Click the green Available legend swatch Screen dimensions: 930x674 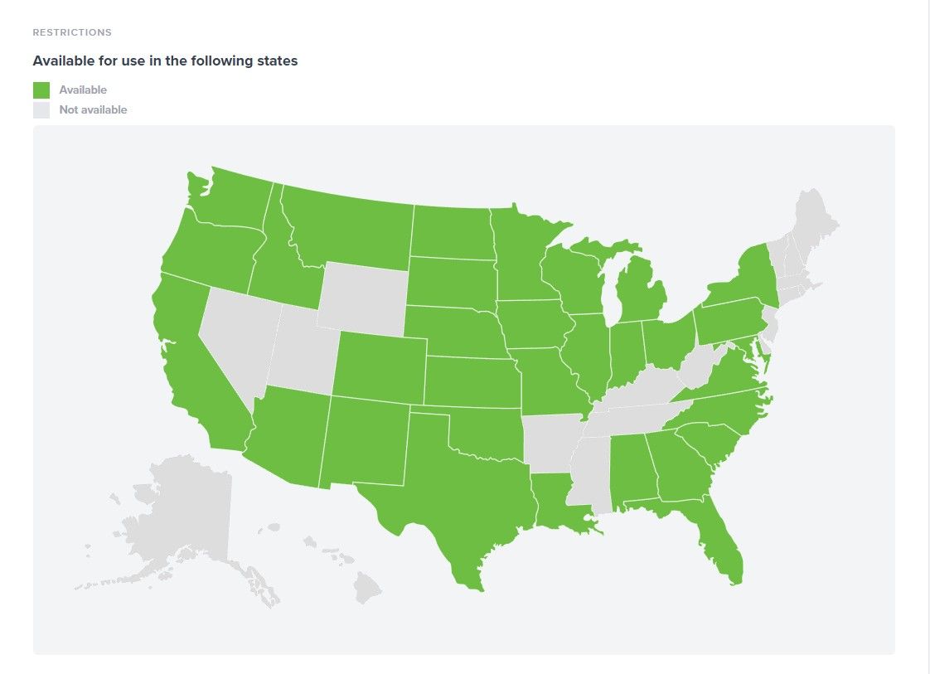(41, 90)
